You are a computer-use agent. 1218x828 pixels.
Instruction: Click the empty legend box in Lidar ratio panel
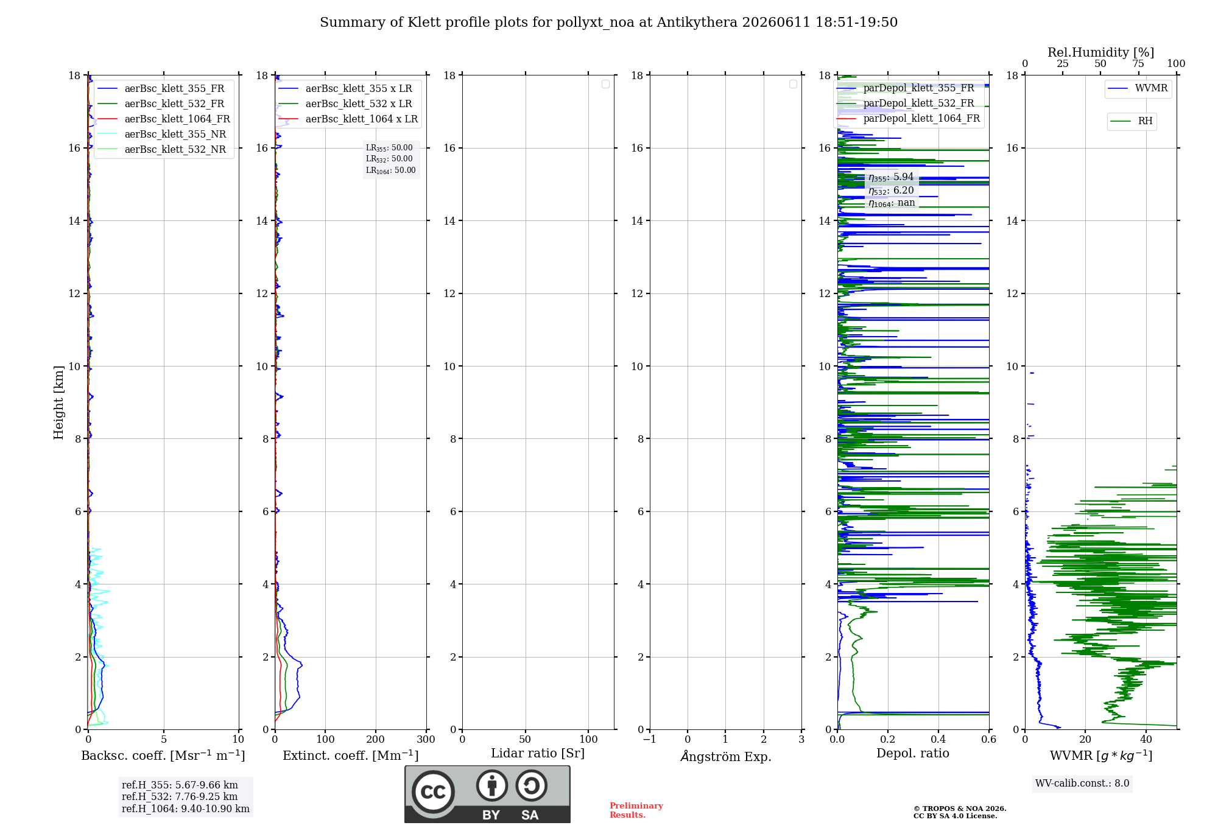tap(605, 84)
